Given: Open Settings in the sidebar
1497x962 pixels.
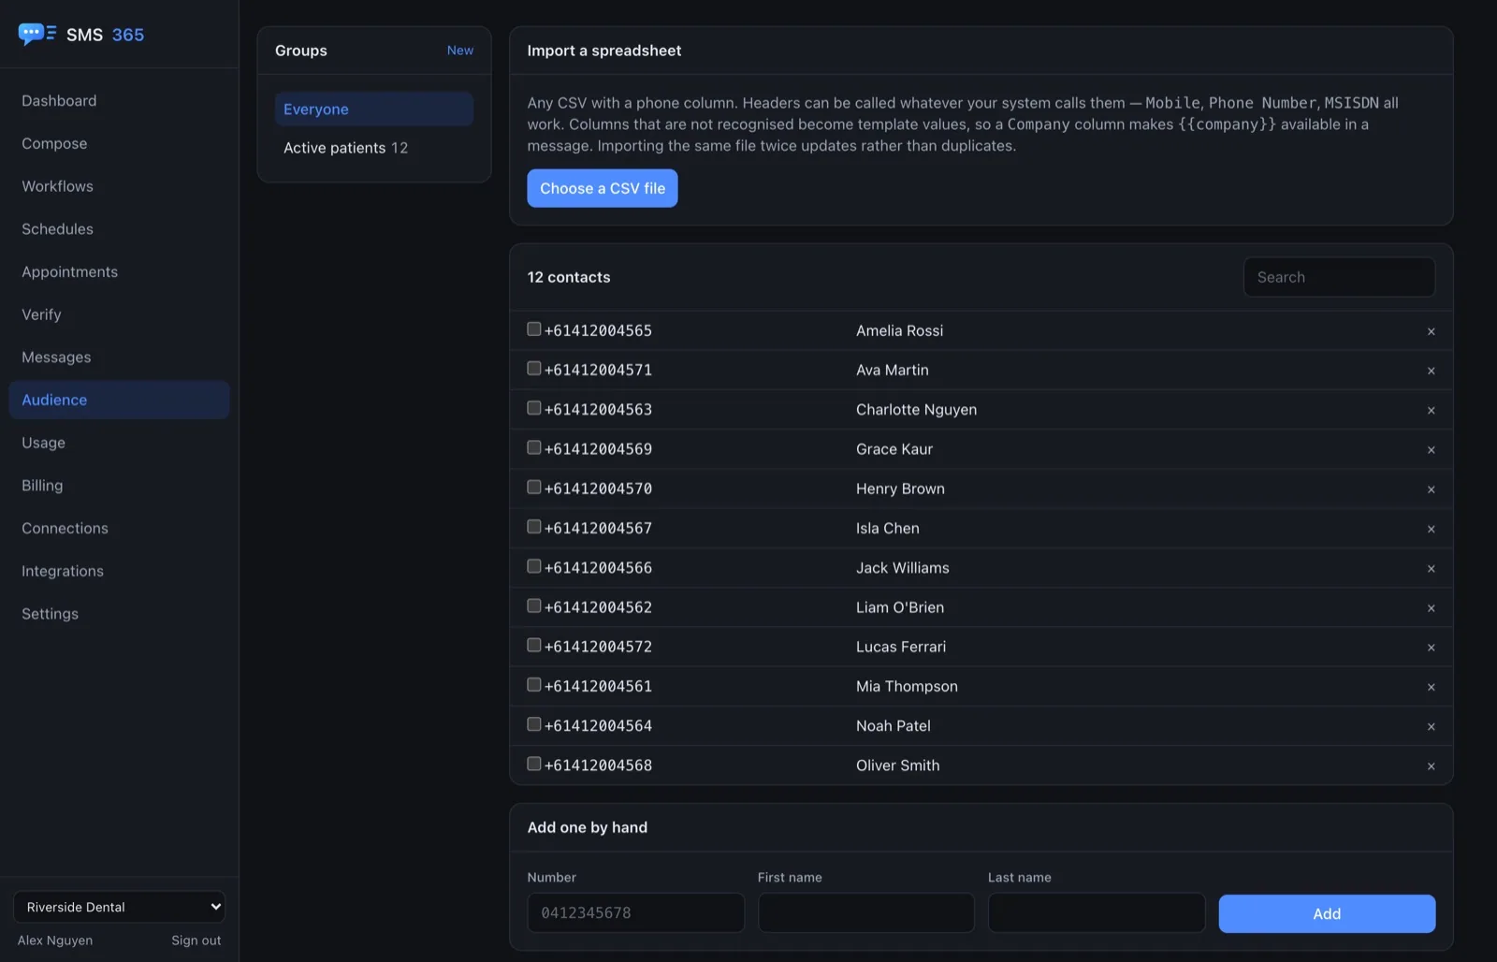Looking at the screenshot, I should [x=119, y=614].
